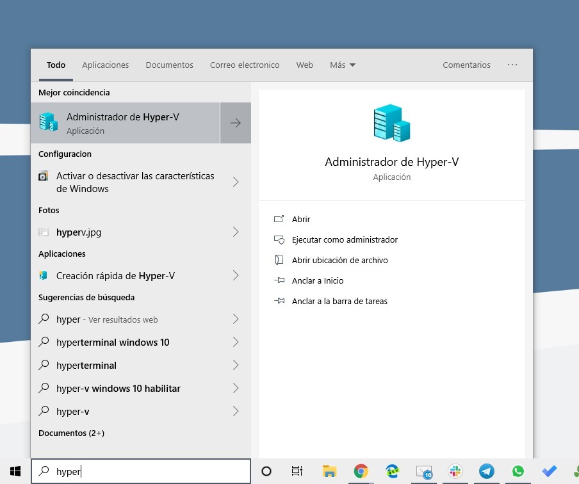Open Creación rápida de Hyper-V result
The image size is (579, 484).
pos(141,275)
